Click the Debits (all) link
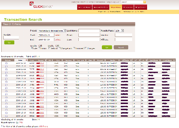This screenshot has width=179, height=128. (57, 46)
